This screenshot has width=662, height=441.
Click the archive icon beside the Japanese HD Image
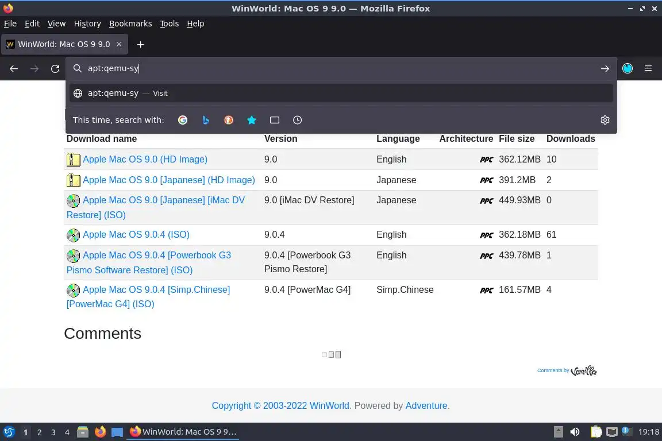pyautogui.click(x=73, y=180)
